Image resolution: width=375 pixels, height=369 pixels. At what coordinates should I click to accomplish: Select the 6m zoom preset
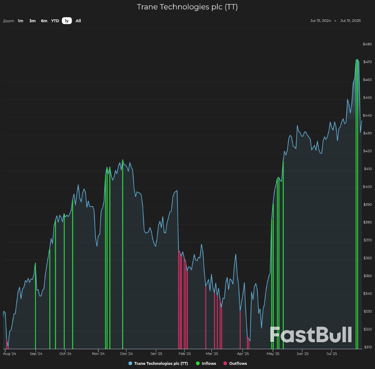pos(44,21)
